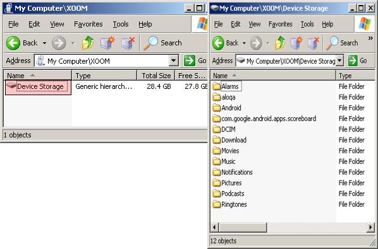Click disconnect network drive icon in XOOM window
This screenshot has height=249, width=378.
[x=128, y=43]
